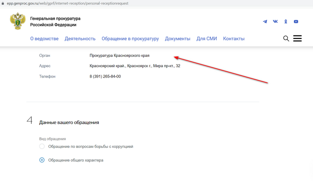
Task: Click the browser URL address field
Action: point(68,4)
